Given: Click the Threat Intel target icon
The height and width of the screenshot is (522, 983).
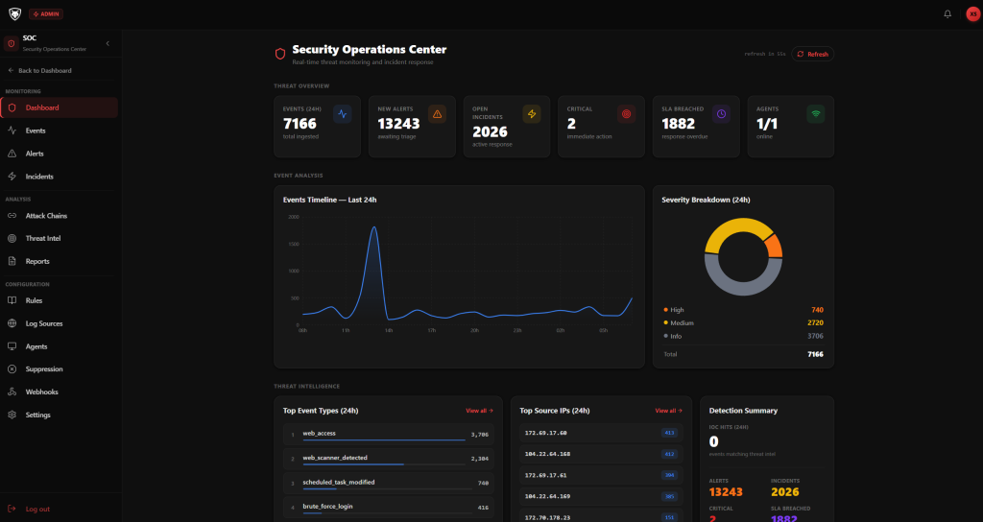Looking at the screenshot, I should 12,238.
